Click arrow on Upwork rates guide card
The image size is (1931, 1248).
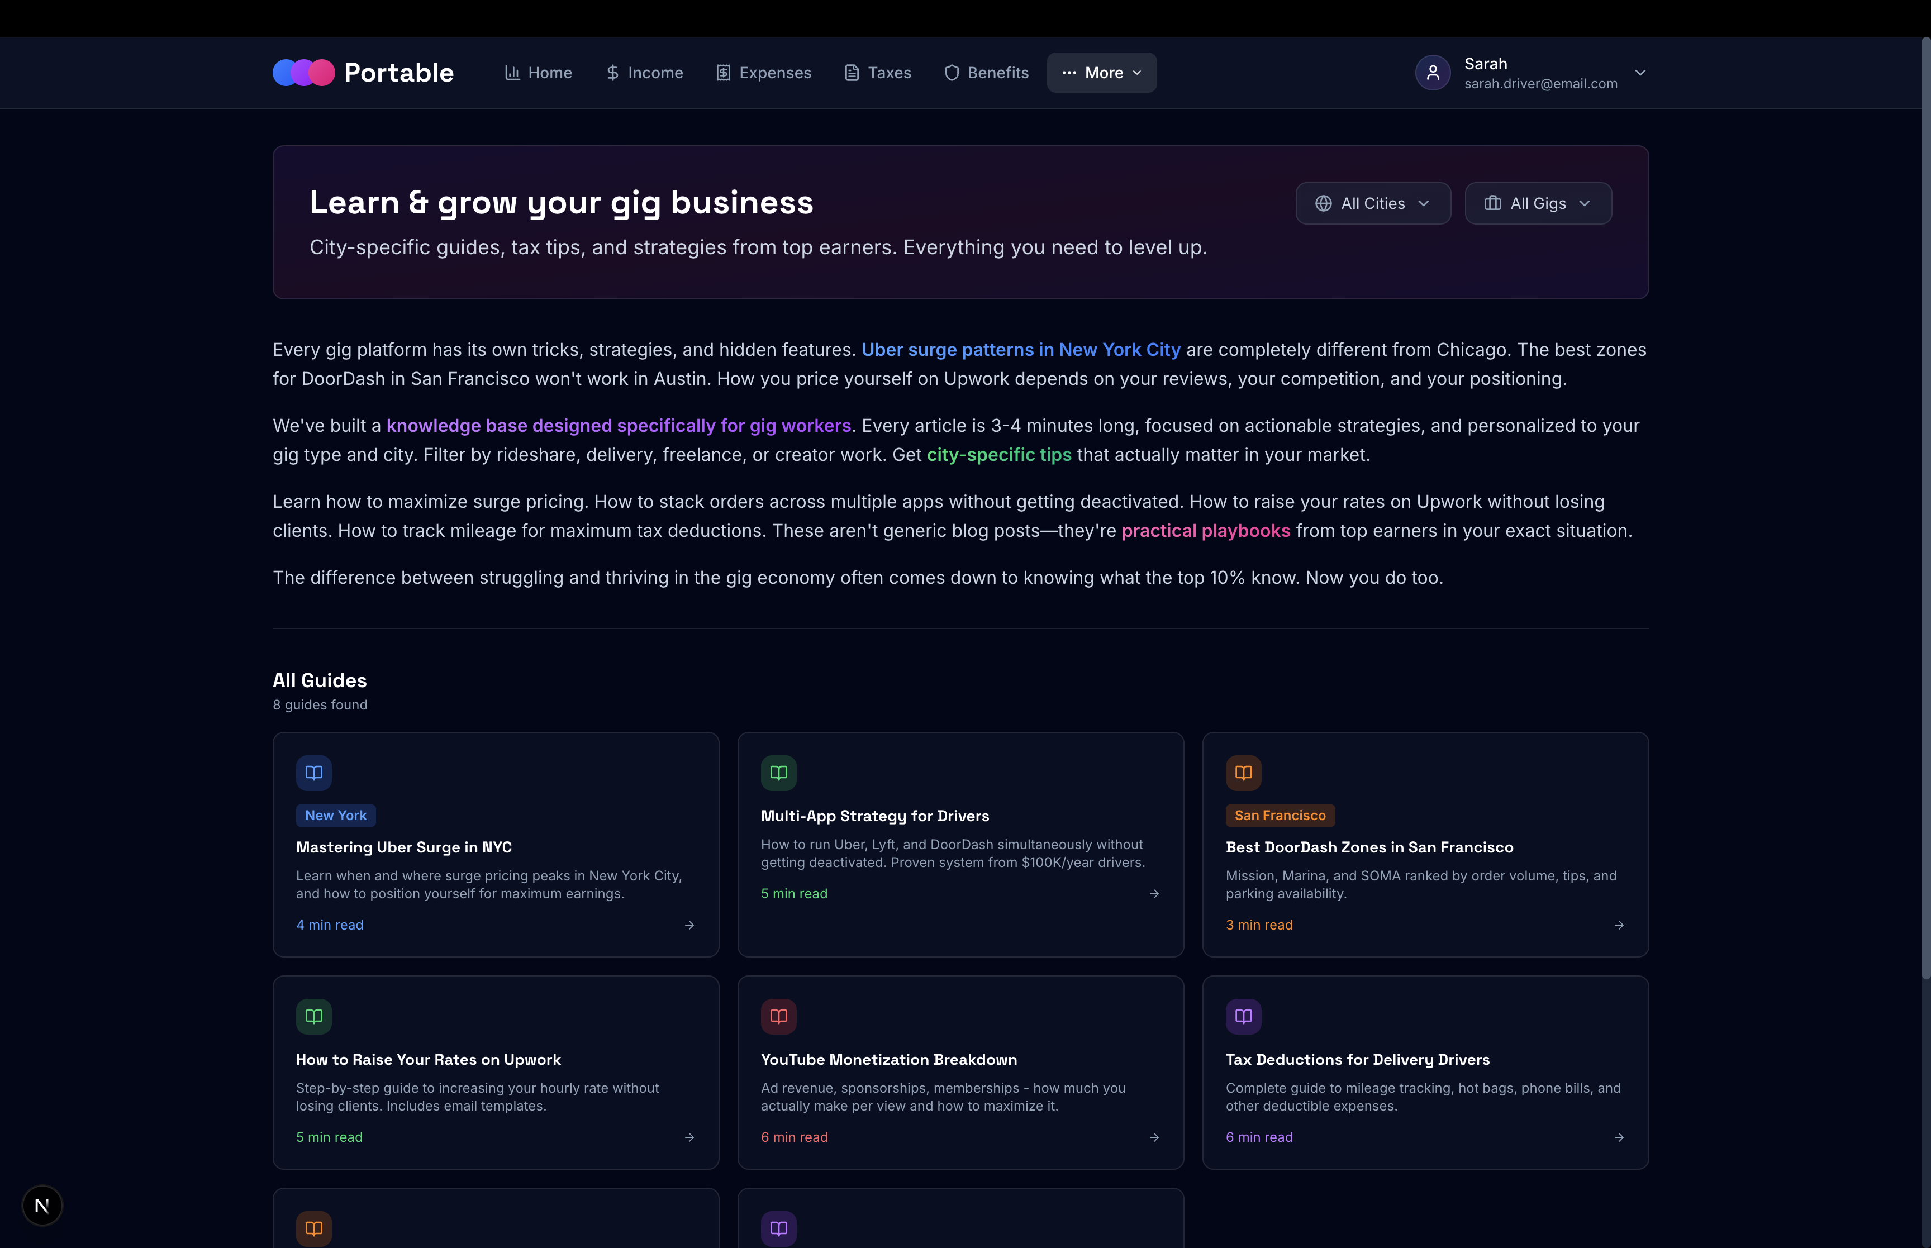click(x=689, y=1137)
